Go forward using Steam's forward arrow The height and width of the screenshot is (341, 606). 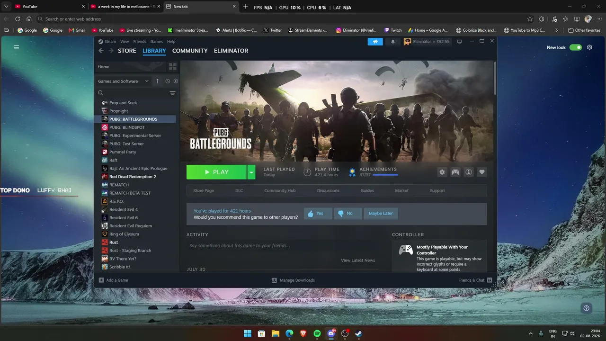(x=111, y=51)
